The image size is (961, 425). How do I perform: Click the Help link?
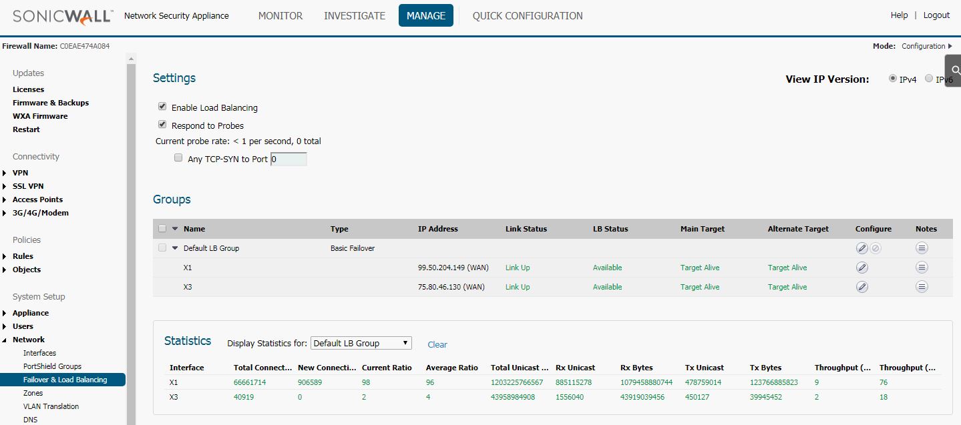click(x=899, y=15)
